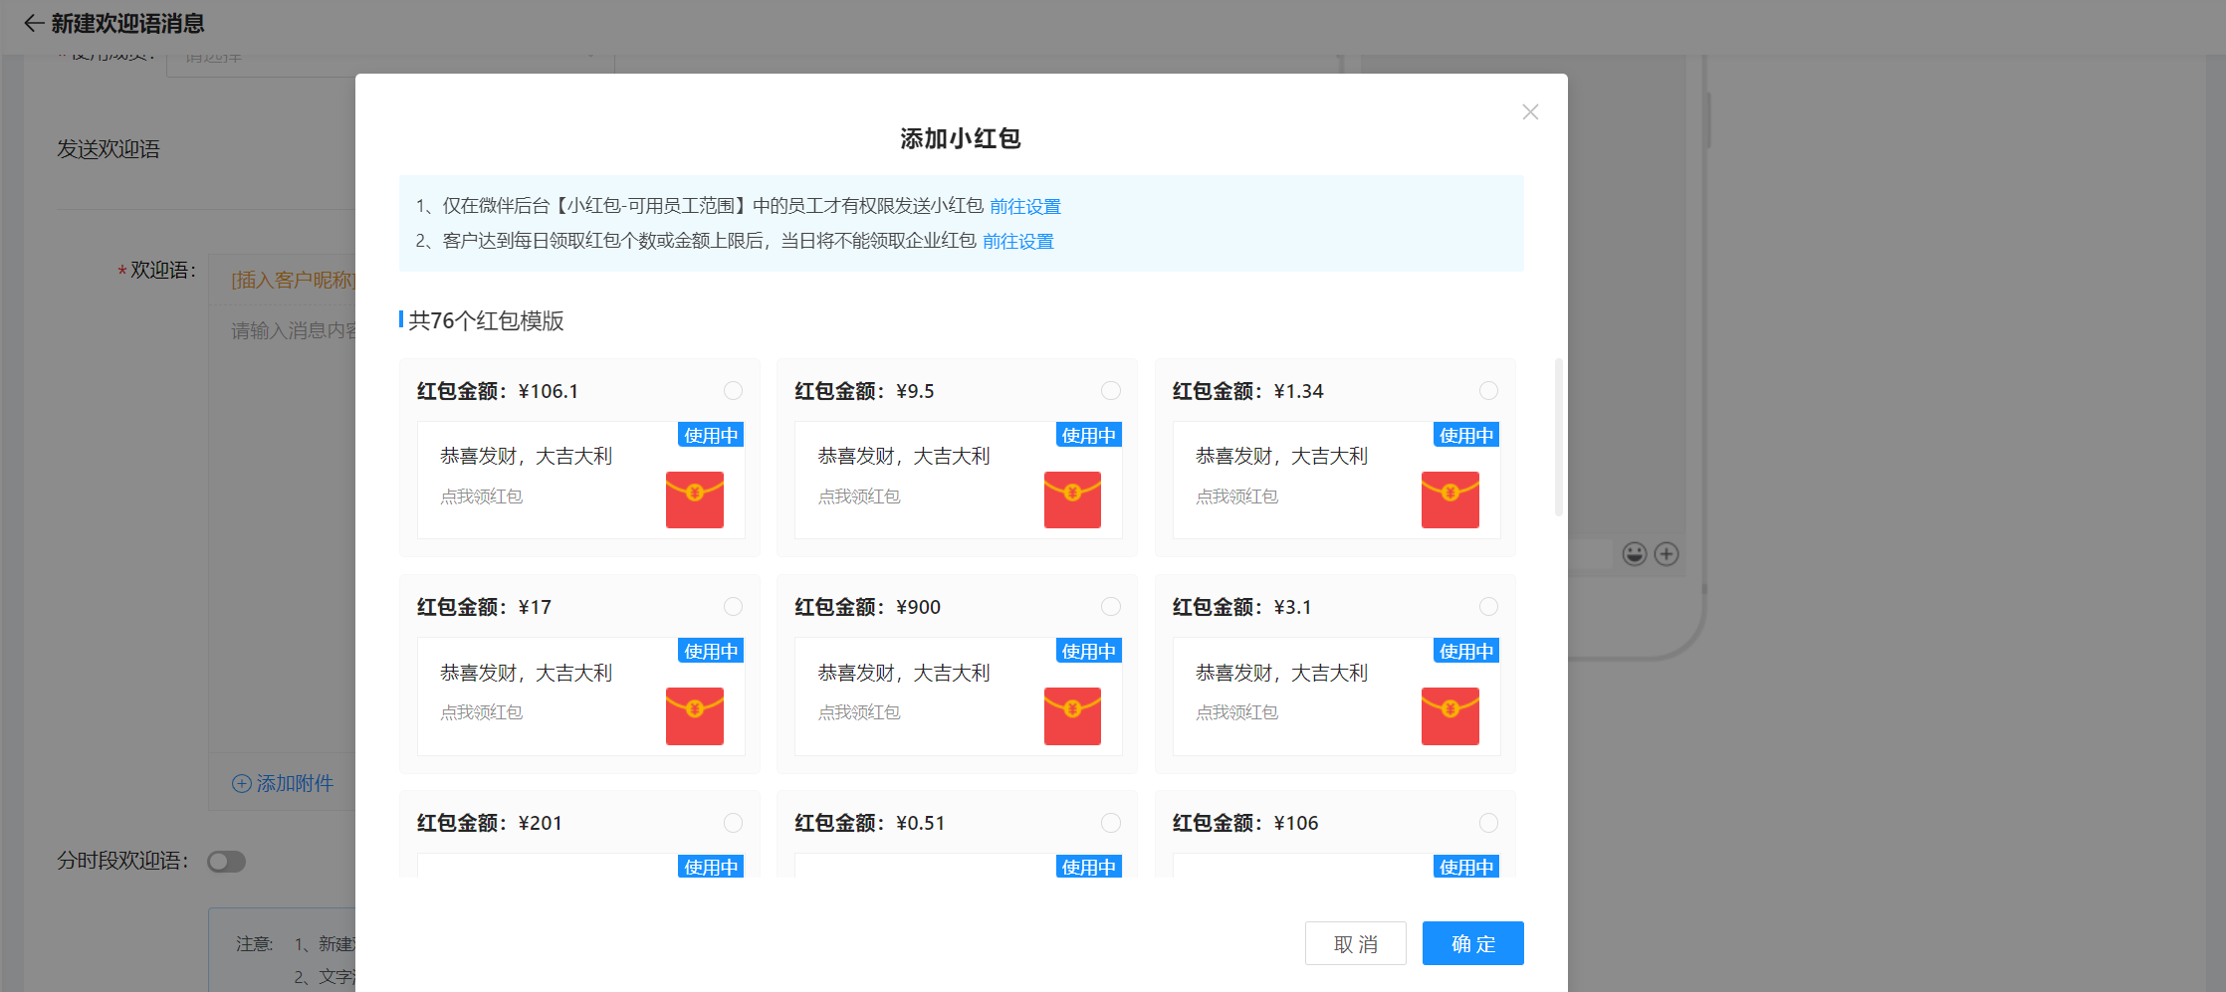This screenshot has width=2226, height=992.
Task: Click the red envelope icon in ¥9.5 card
Action: pyautogui.click(x=1072, y=499)
